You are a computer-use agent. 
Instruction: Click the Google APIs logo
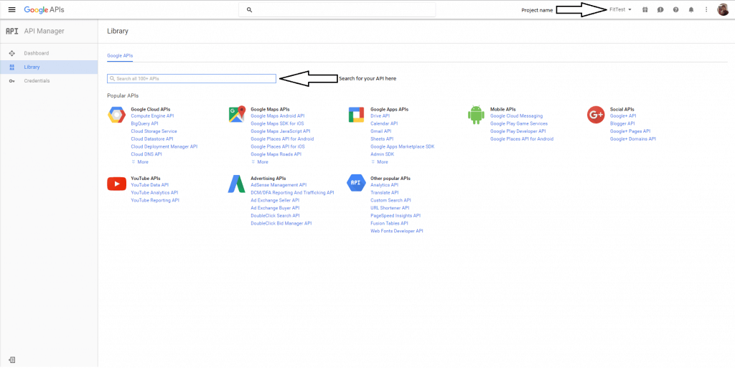click(x=44, y=9)
